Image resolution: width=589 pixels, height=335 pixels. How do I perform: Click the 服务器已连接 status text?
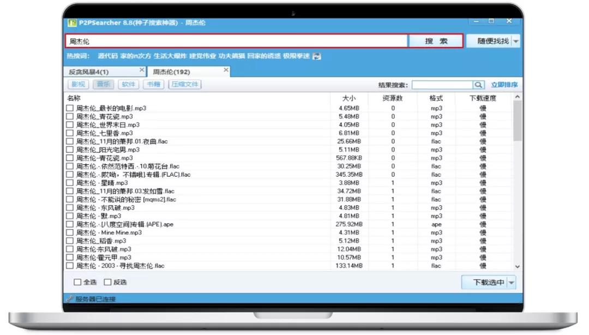tap(95, 300)
